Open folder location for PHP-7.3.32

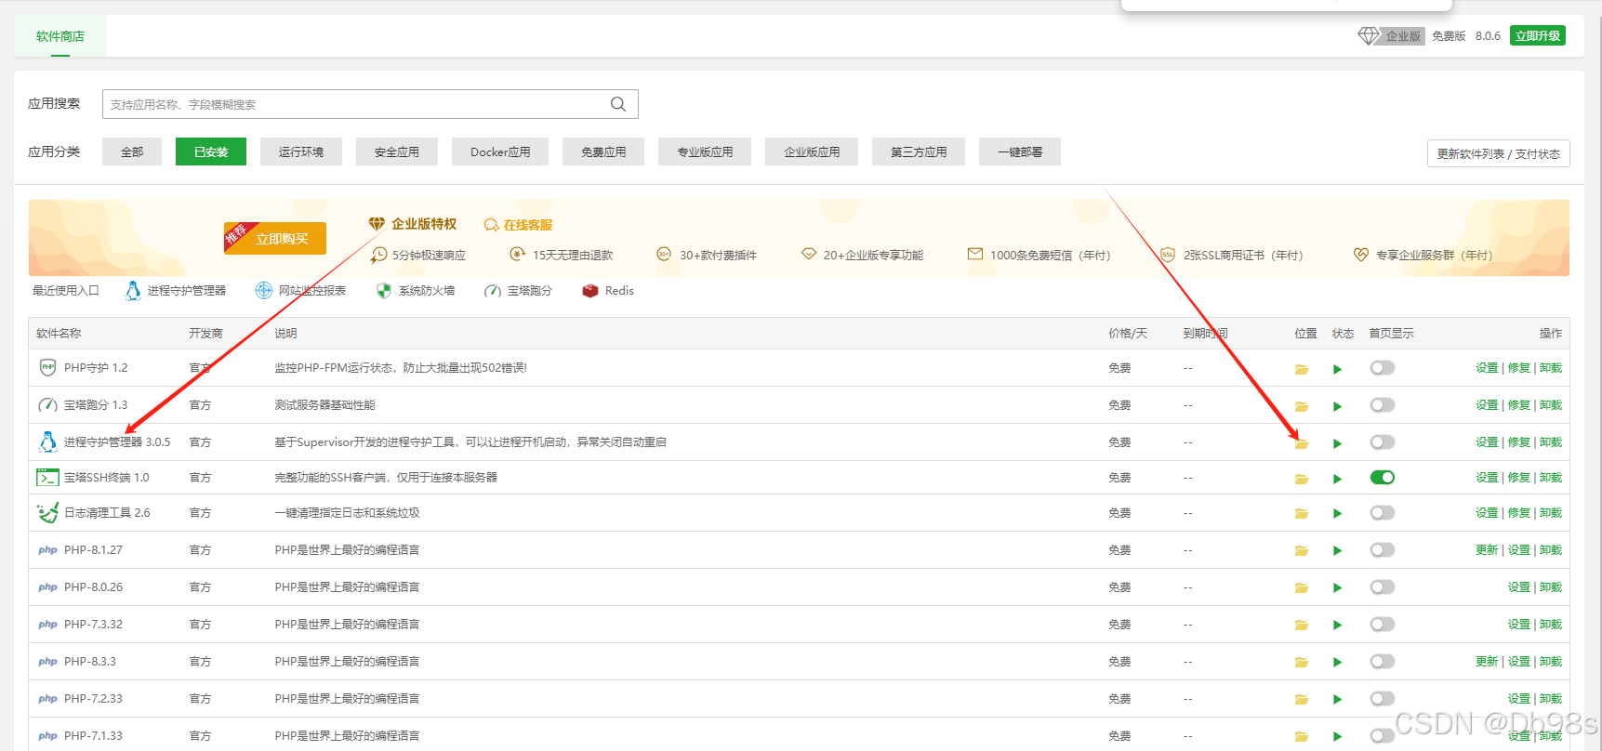click(x=1302, y=625)
